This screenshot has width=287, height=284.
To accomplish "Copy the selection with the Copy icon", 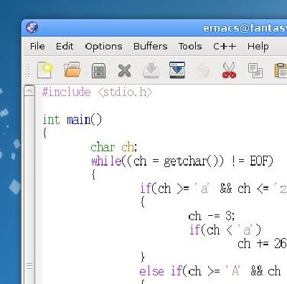I will click(255, 70).
